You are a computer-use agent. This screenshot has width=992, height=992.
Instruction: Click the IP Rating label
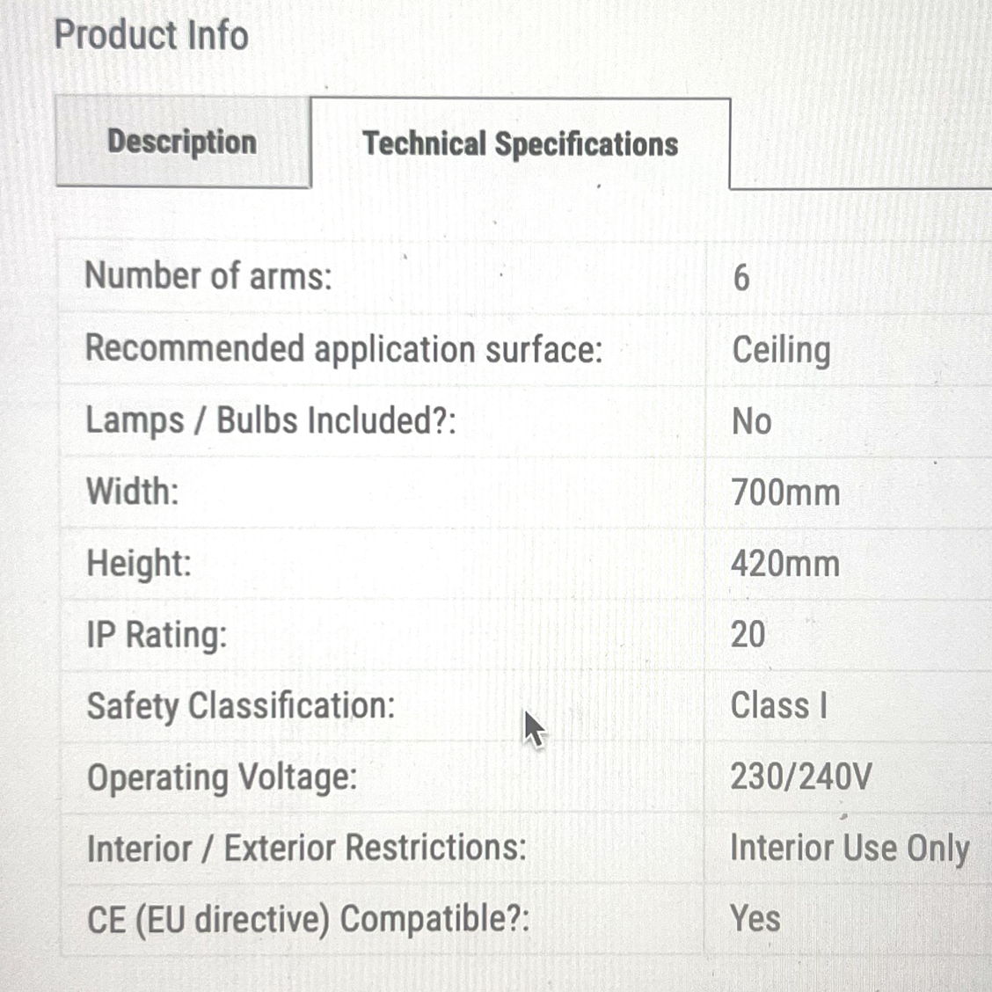pyautogui.click(x=157, y=635)
